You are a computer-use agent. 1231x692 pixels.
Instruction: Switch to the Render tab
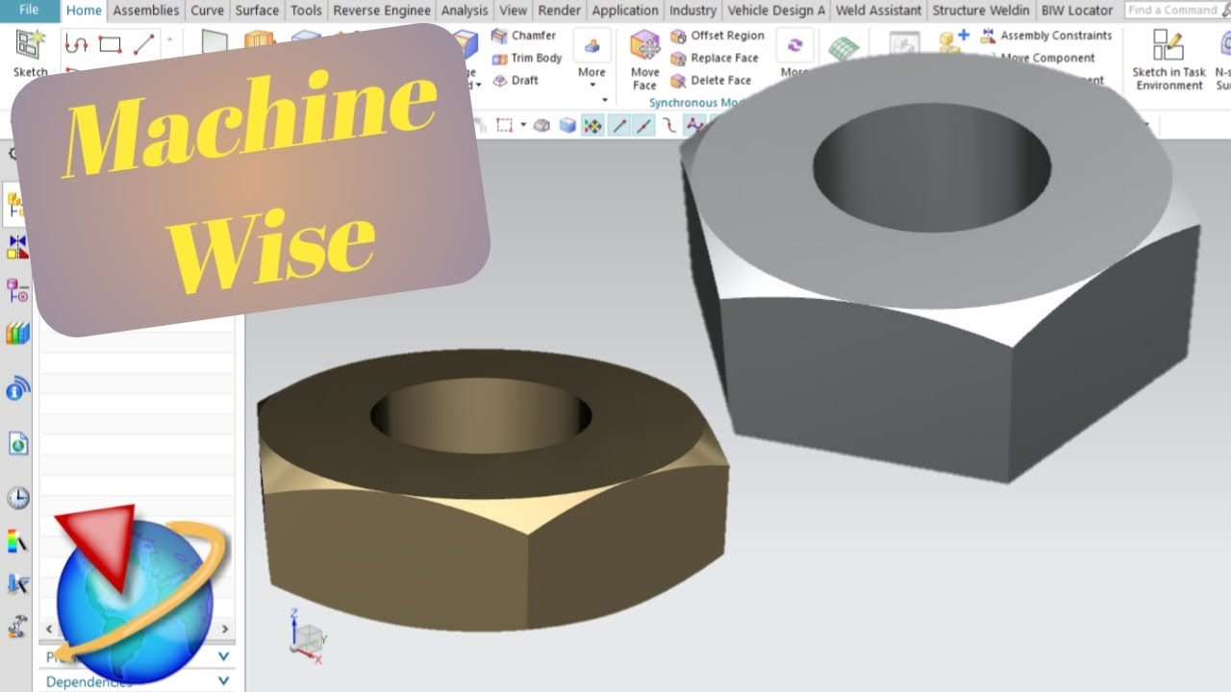pyautogui.click(x=559, y=11)
